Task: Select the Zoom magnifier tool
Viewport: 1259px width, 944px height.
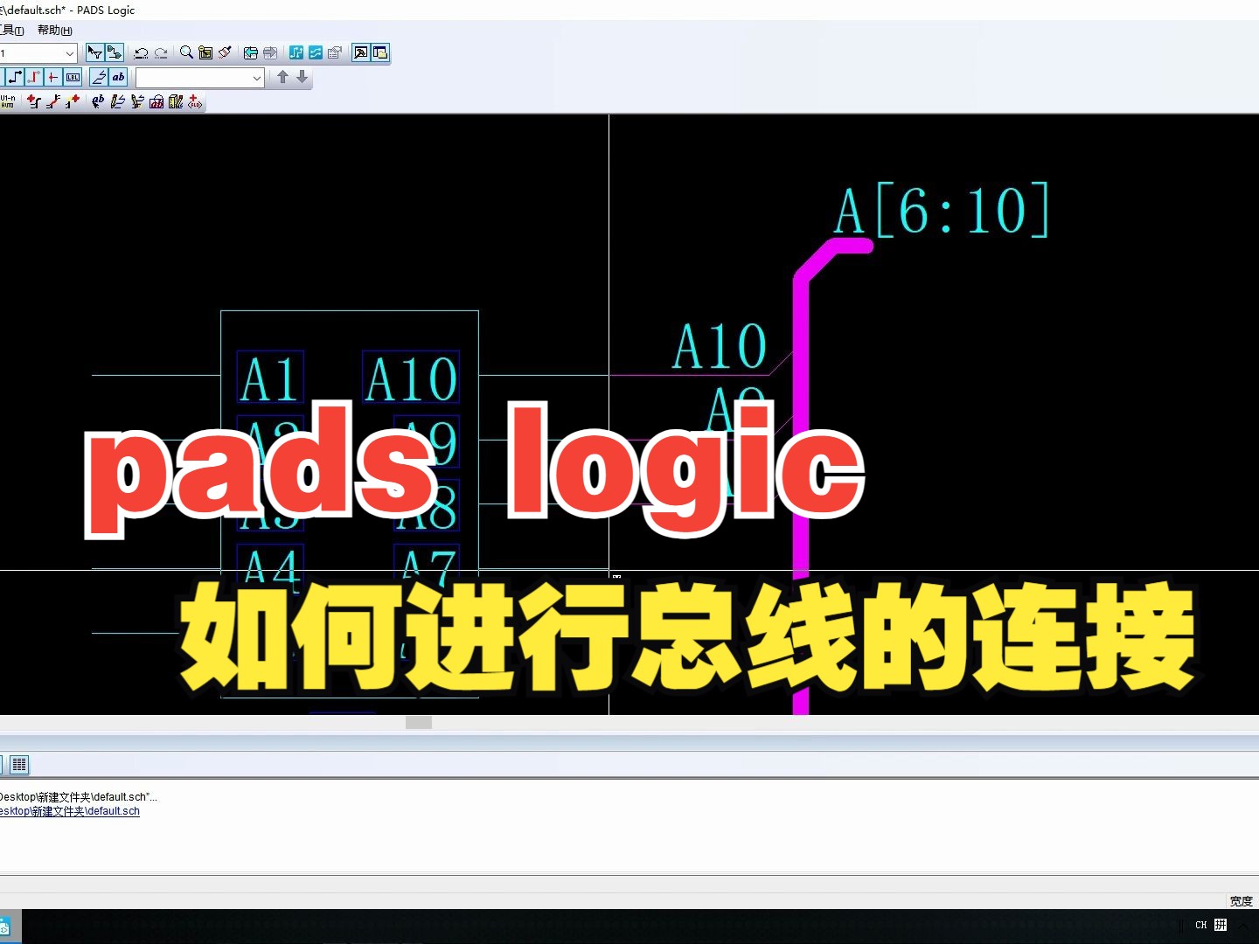Action: (186, 53)
